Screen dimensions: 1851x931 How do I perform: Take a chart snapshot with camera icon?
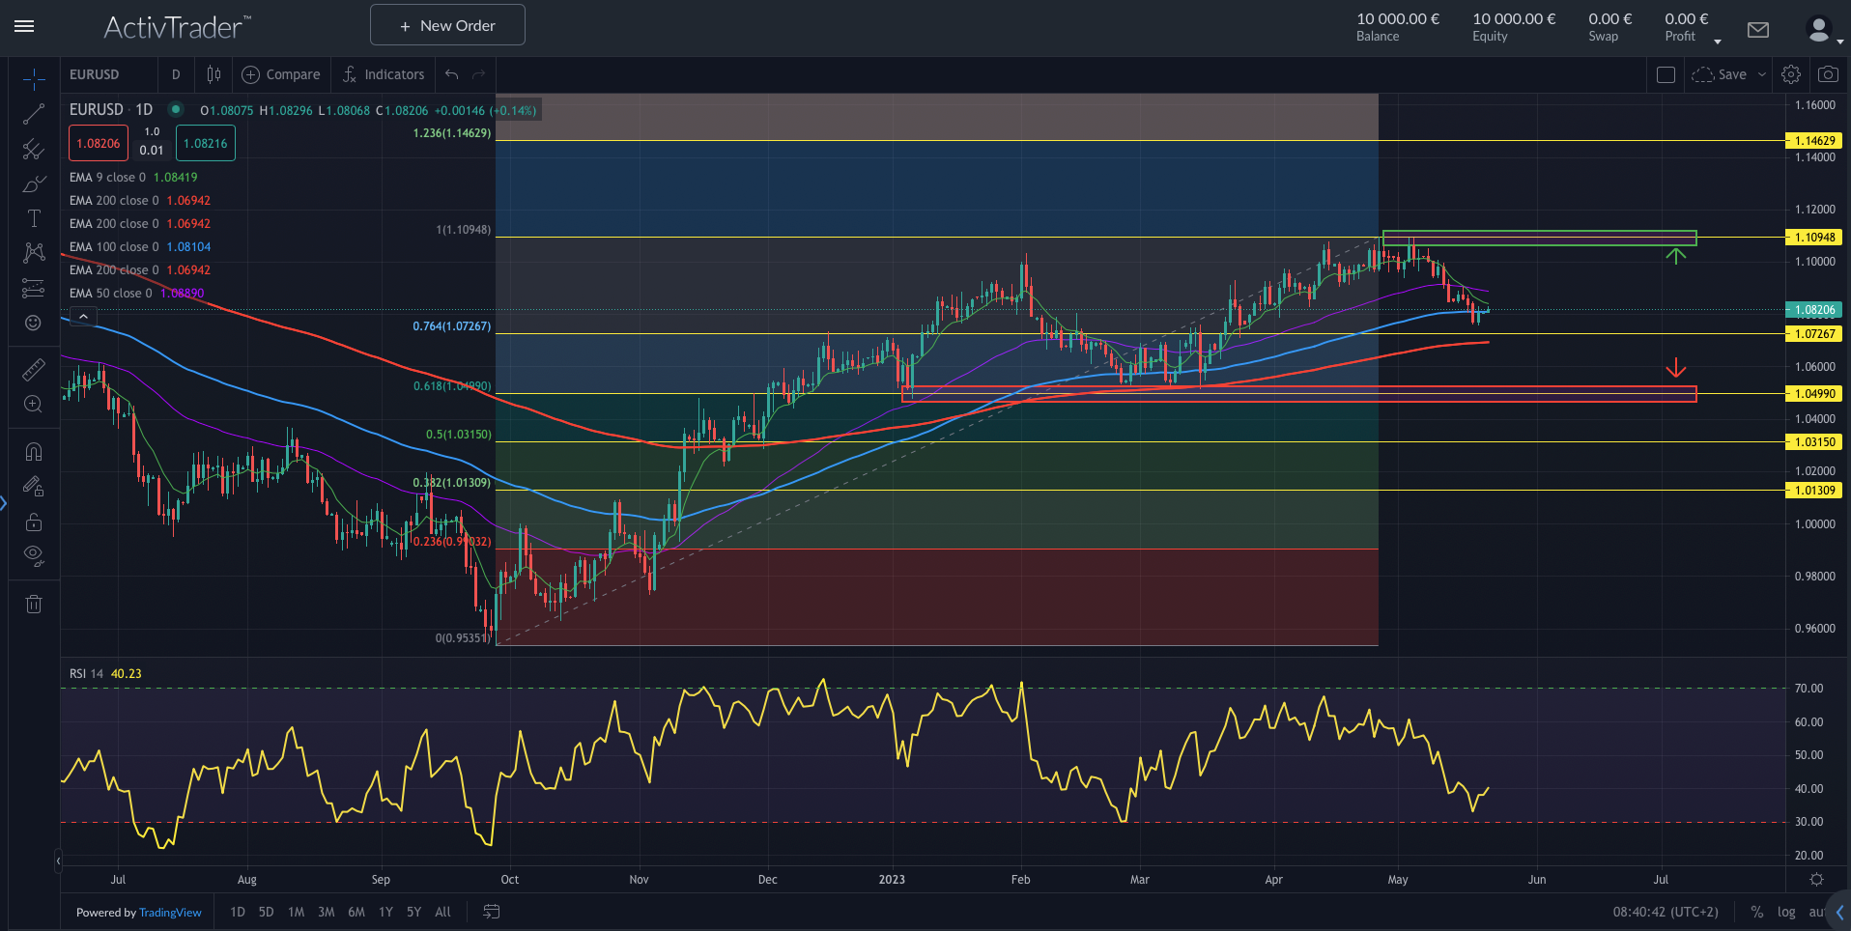(x=1829, y=73)
